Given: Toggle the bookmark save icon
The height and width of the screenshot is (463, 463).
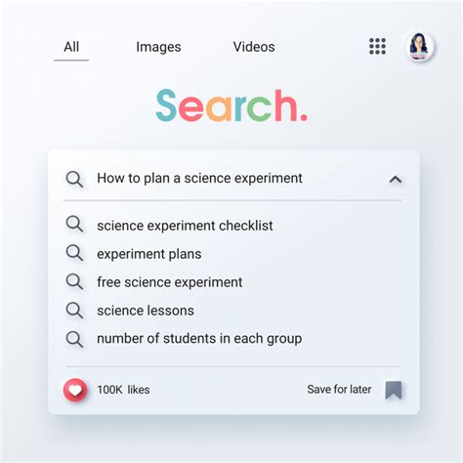Looking at the screenshot, I should 394,390.
